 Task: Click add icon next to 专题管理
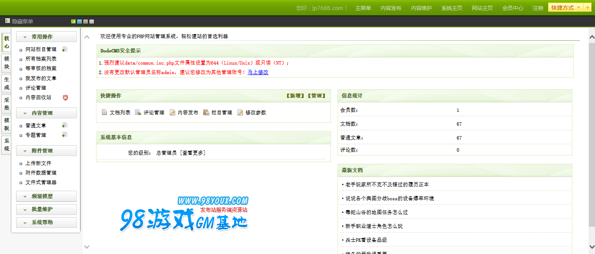point(64,135)
